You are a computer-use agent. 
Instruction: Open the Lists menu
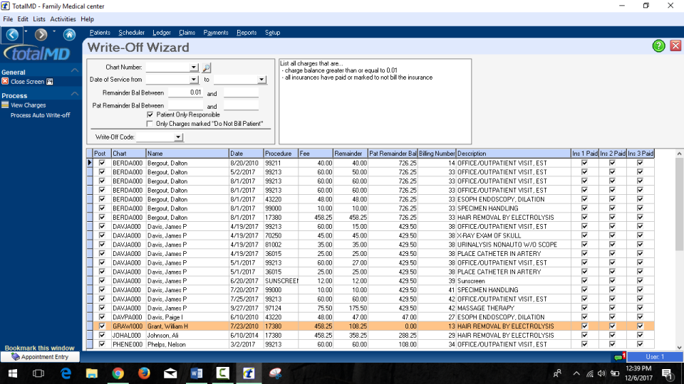click(x=38, y=19)
